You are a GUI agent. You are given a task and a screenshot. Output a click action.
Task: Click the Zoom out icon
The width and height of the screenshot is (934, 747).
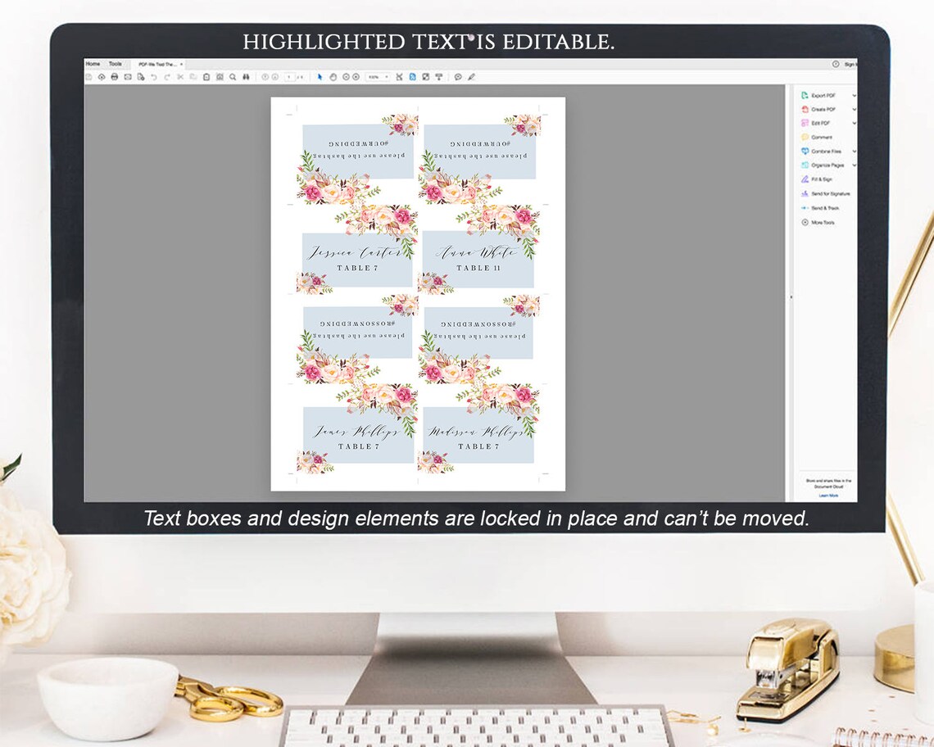(x=346, y=77)
